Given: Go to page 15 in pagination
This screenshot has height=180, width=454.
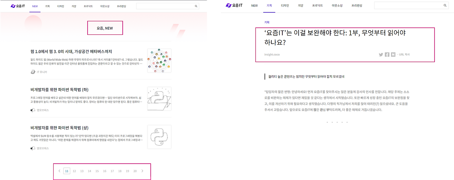Looking at the screenshot, I should (x=97, y=171).
